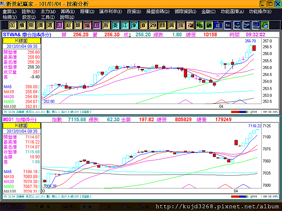Open the 操盤密碼(D) menu

tap(158, 12)
